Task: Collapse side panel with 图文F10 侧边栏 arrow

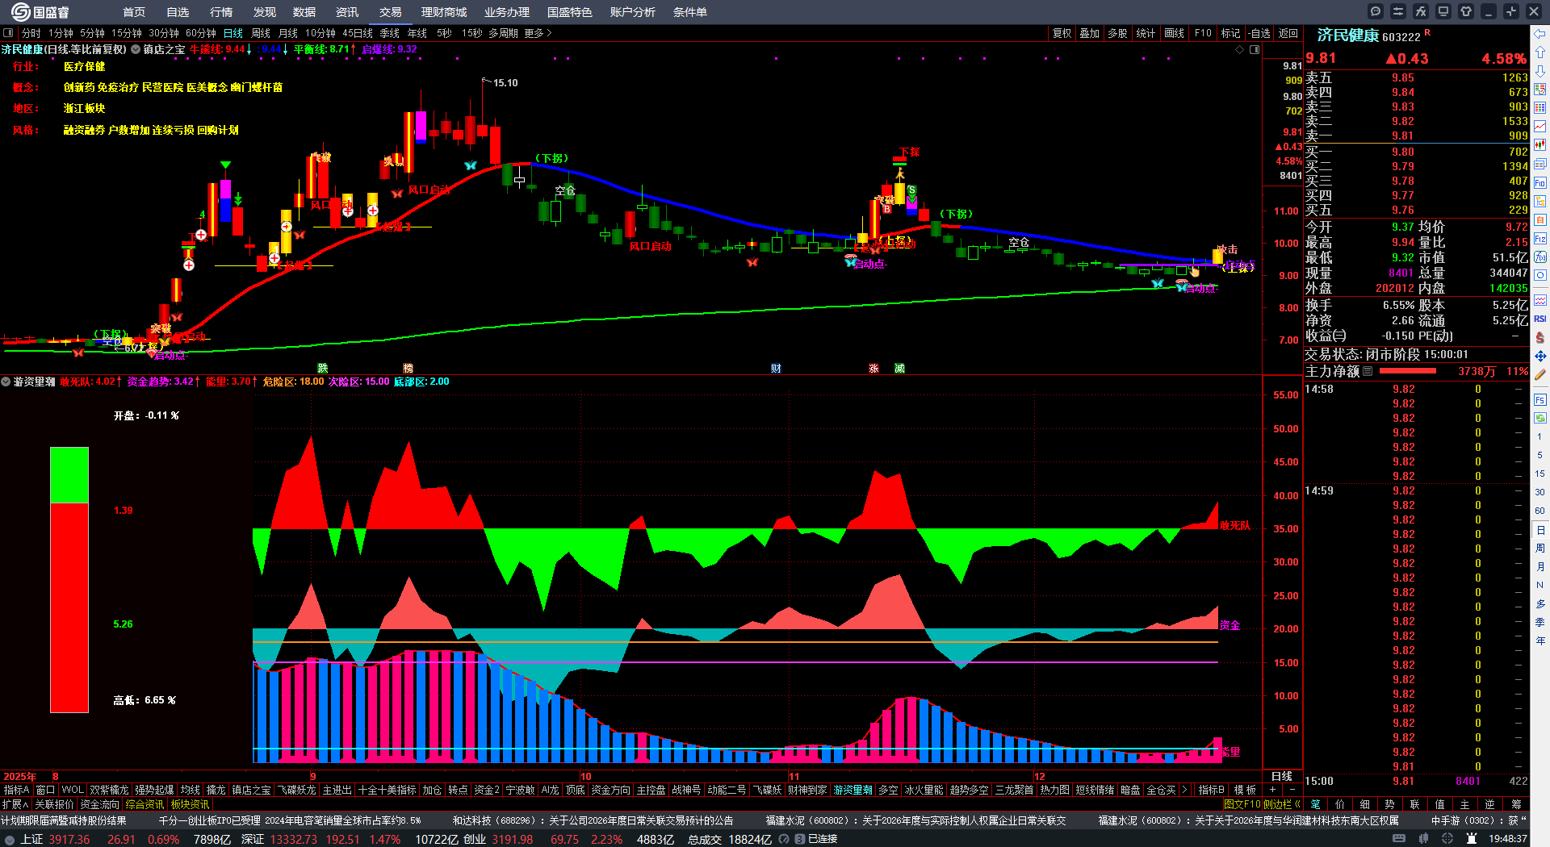Action: click(1297, 803)
